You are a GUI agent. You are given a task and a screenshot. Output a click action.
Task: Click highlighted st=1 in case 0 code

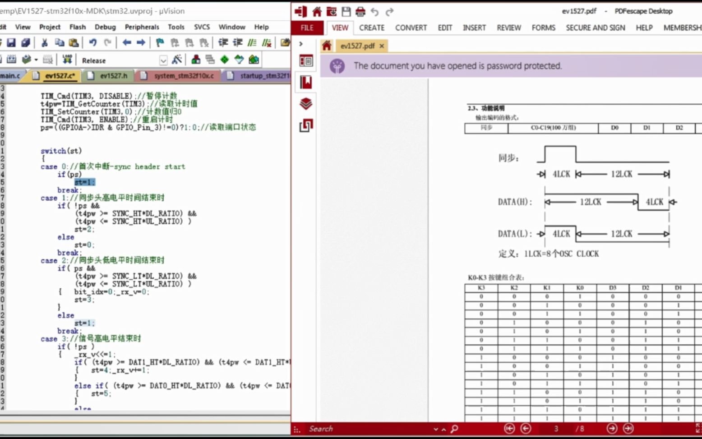tap(85, 182)
